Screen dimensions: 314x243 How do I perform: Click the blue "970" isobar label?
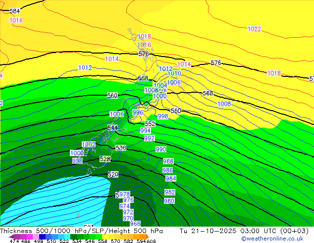(x=128, y=218)
